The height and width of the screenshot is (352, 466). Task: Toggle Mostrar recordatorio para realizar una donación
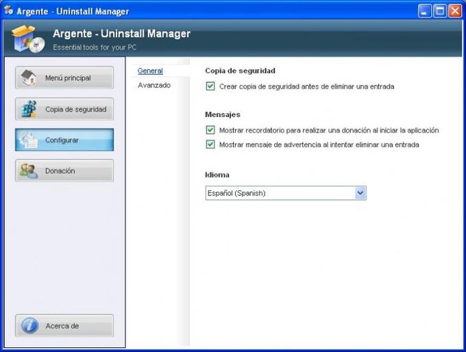tap(210, 130)
